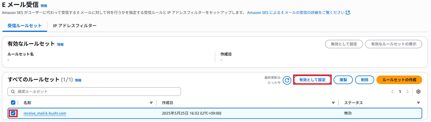The width and height of the screenshot is (431, 122).
Task: Click the 複製 button
Action: click(x=343, y=80)
